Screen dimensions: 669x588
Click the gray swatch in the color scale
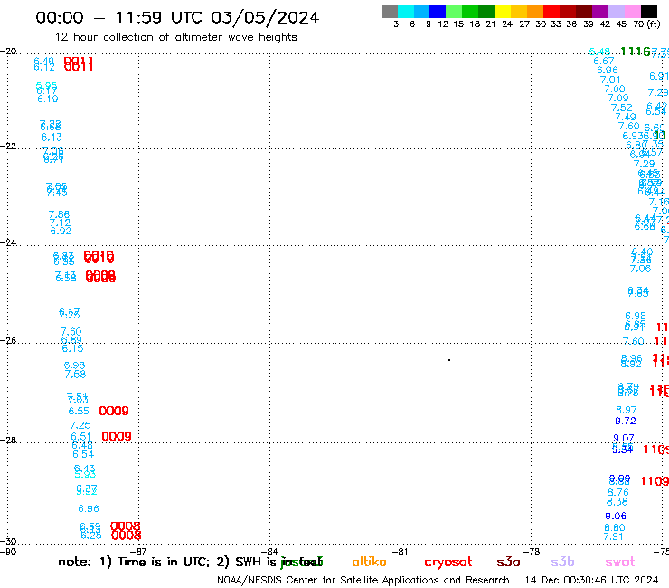(x=391, y=11)
